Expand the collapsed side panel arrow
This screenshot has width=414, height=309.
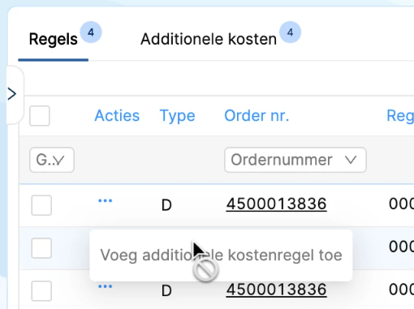[12, 94]
